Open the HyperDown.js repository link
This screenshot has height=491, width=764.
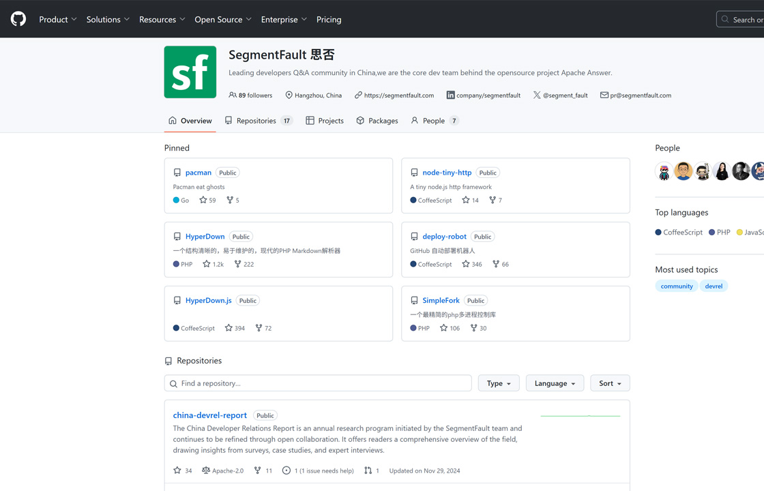(x=209, y=301)
